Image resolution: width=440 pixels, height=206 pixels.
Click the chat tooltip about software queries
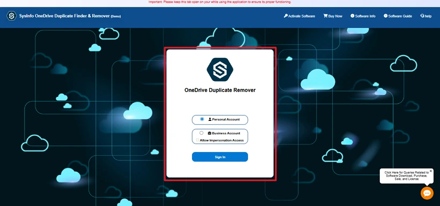[406, 176]
